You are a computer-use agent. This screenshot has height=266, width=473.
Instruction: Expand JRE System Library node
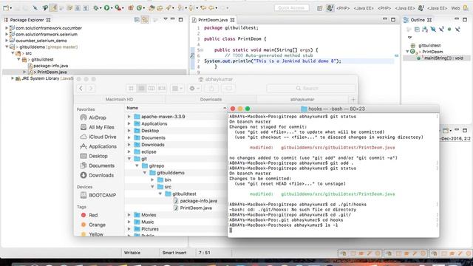(x=13, y=78)
